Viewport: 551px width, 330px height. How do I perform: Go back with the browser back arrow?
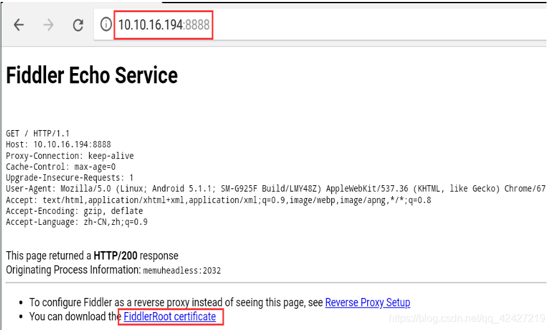(19, 25)
